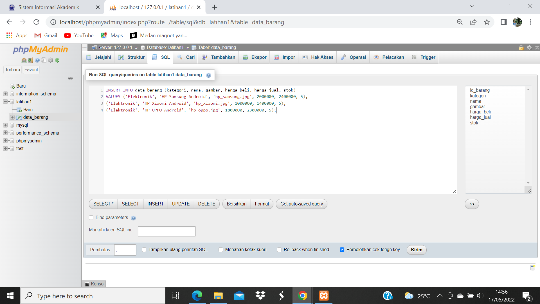Click the Kirim button to run query
The width and height of the screenshot is (540, 304).
coord(416,250)
